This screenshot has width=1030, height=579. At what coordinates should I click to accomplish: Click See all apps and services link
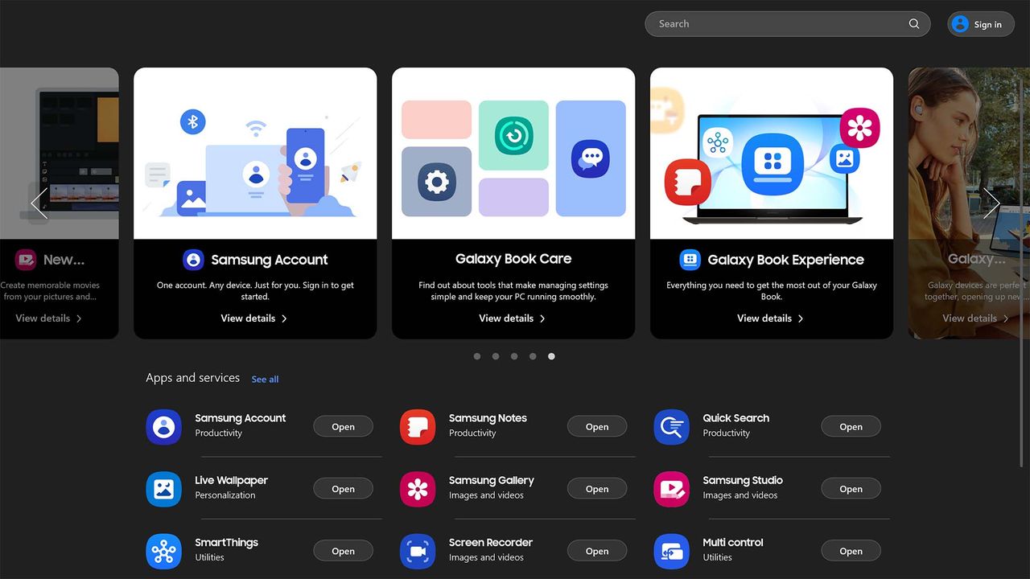click(x=265, y=380)
